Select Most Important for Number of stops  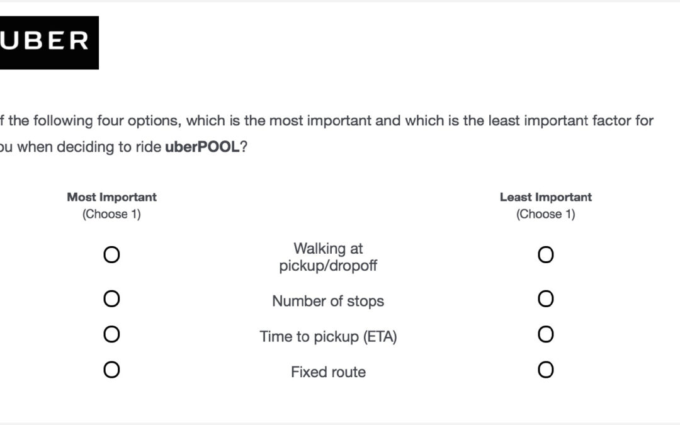tap(111, 299)
